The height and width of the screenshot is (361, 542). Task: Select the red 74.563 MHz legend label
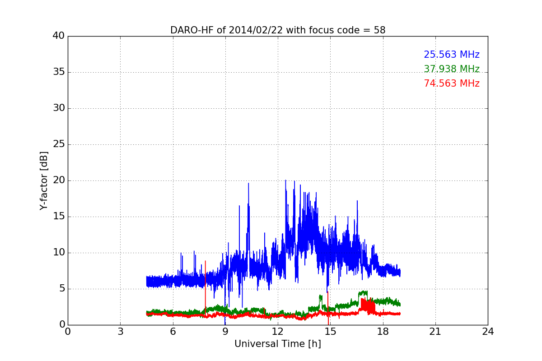(452, 83)
